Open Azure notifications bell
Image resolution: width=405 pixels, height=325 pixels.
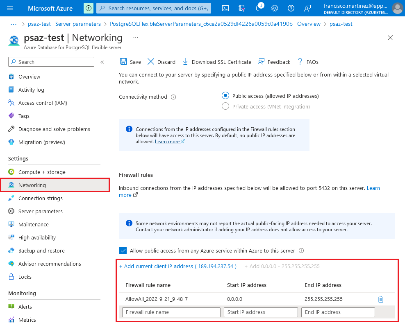point(258,8)
